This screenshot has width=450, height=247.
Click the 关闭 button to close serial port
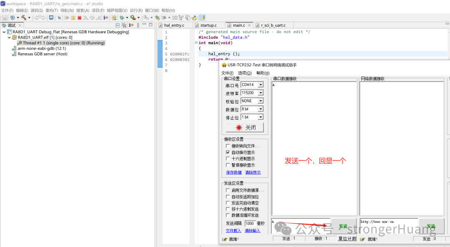[x=246, y=128]
